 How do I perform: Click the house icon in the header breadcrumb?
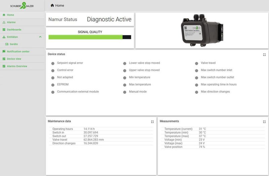click(x=52, y=5)
